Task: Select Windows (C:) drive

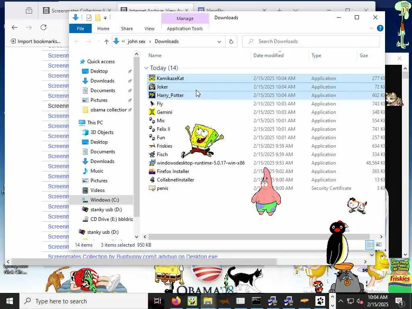Action: (105, 200)
